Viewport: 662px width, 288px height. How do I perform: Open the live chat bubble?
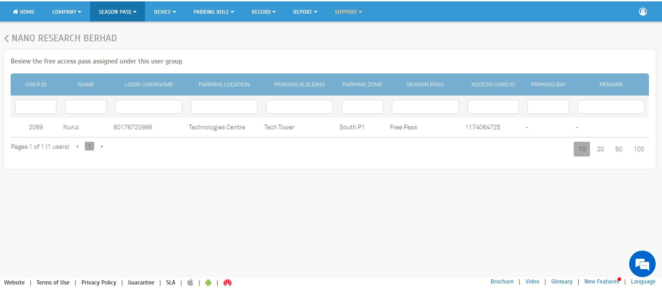point(642,264)
